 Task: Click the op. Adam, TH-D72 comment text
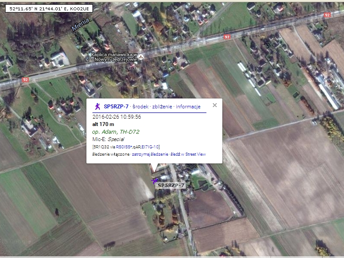tap(116, 132)
